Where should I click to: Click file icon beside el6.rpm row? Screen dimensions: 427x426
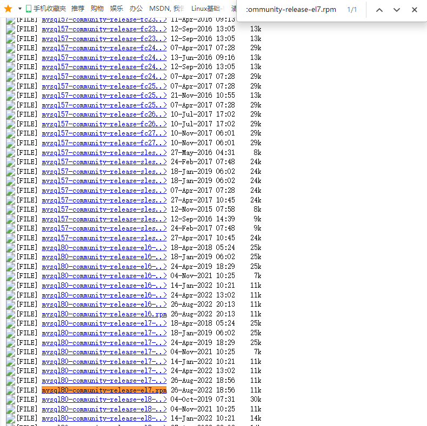10,314
